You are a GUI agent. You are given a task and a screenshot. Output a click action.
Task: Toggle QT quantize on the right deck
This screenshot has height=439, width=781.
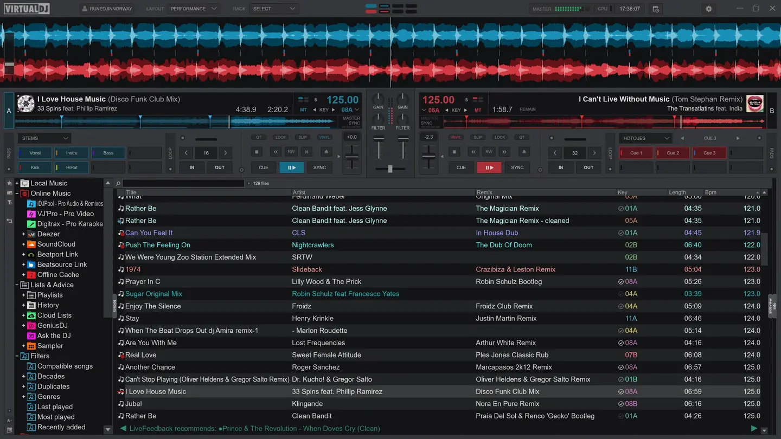pyautogui.click(x=522, y=138)
